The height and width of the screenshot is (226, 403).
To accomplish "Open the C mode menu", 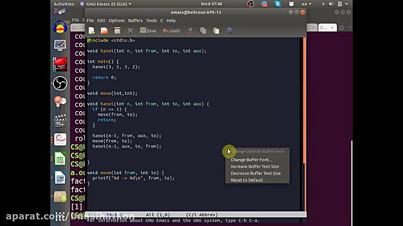I will pos(162,21).
